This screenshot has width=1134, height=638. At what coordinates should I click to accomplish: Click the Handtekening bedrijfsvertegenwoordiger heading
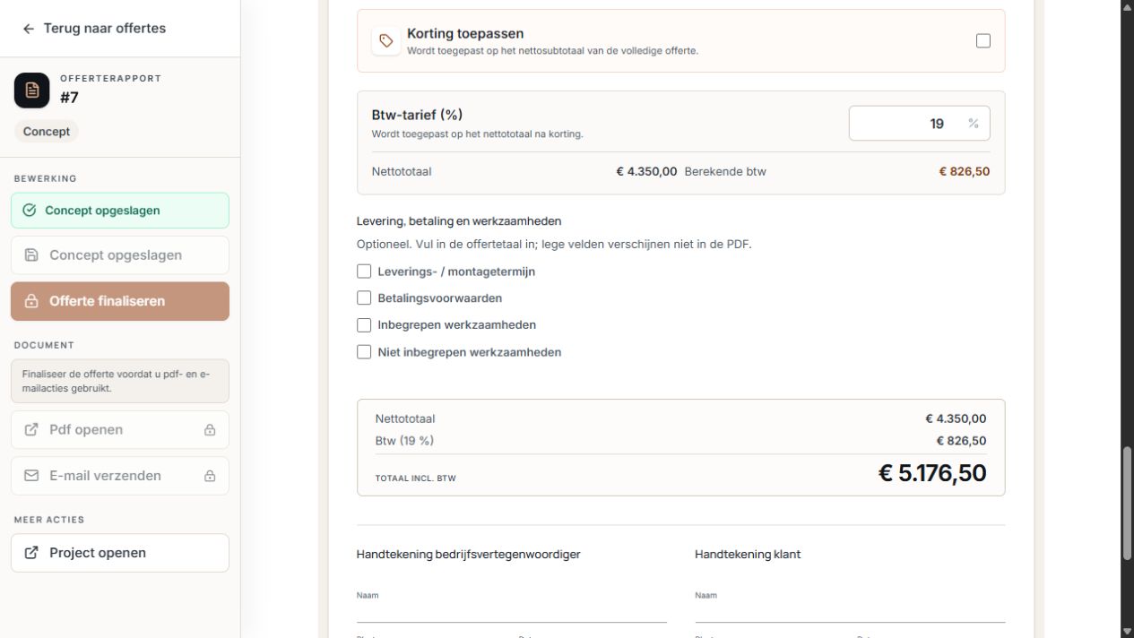pyautogui.click(x=469, y=555)
